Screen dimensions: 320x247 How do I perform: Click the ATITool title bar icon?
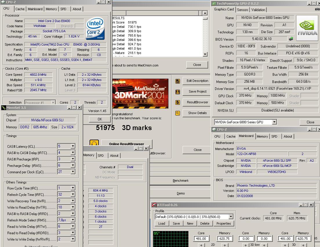154,205
